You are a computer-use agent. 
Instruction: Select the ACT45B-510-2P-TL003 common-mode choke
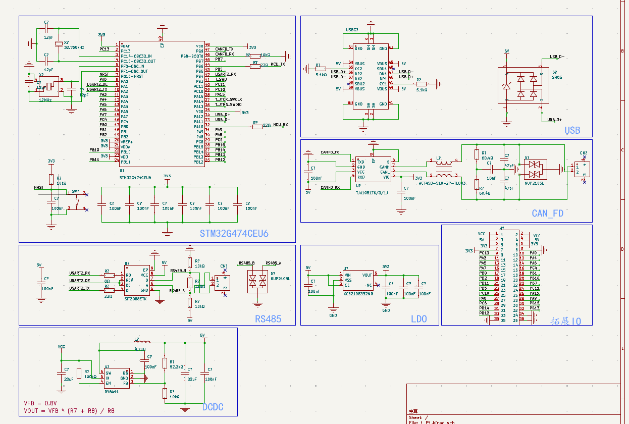444,169
